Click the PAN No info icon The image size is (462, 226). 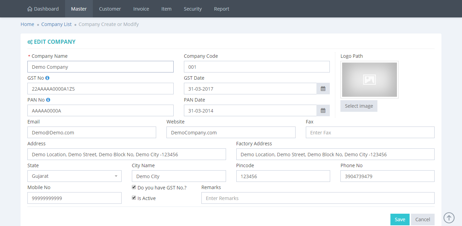[48, 100]
